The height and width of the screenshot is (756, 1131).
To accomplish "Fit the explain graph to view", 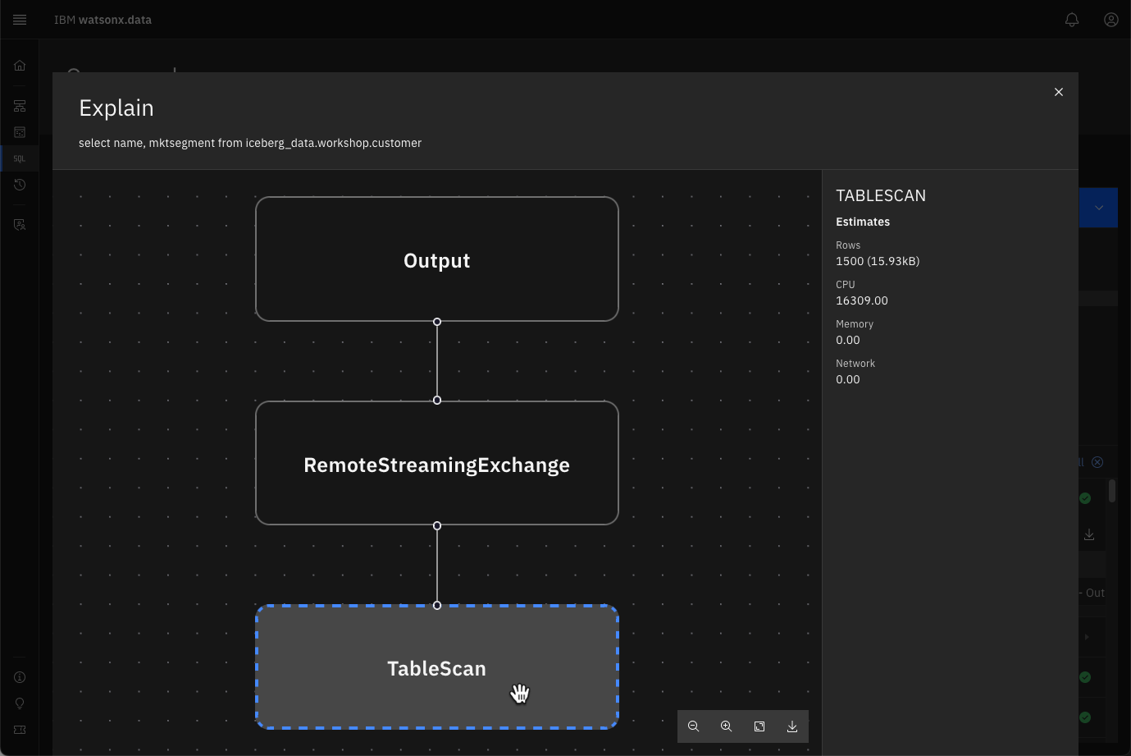I will [759, 726].
